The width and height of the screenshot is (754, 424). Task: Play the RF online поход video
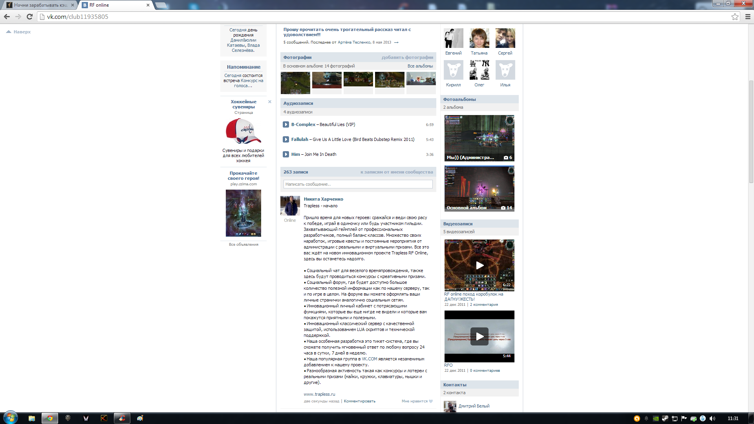479,265
